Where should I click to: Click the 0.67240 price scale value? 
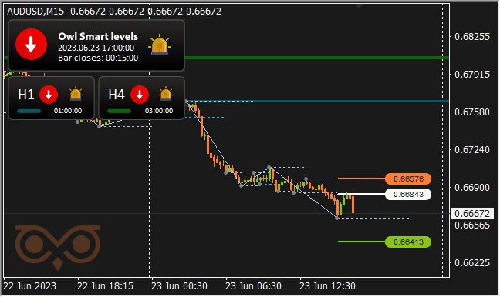pyautogui.click(x=472, y=150)
